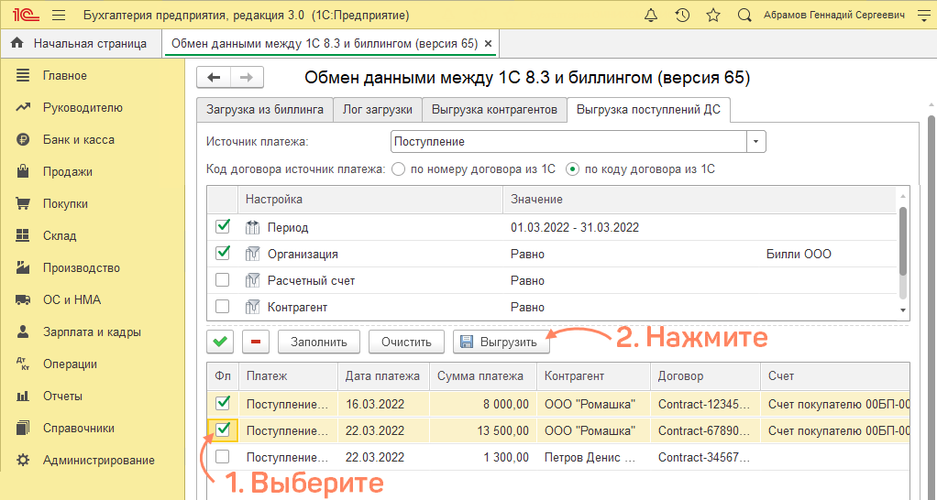Select radio по коду договора из 1С
937x500 pixels.
coord(572,169)
